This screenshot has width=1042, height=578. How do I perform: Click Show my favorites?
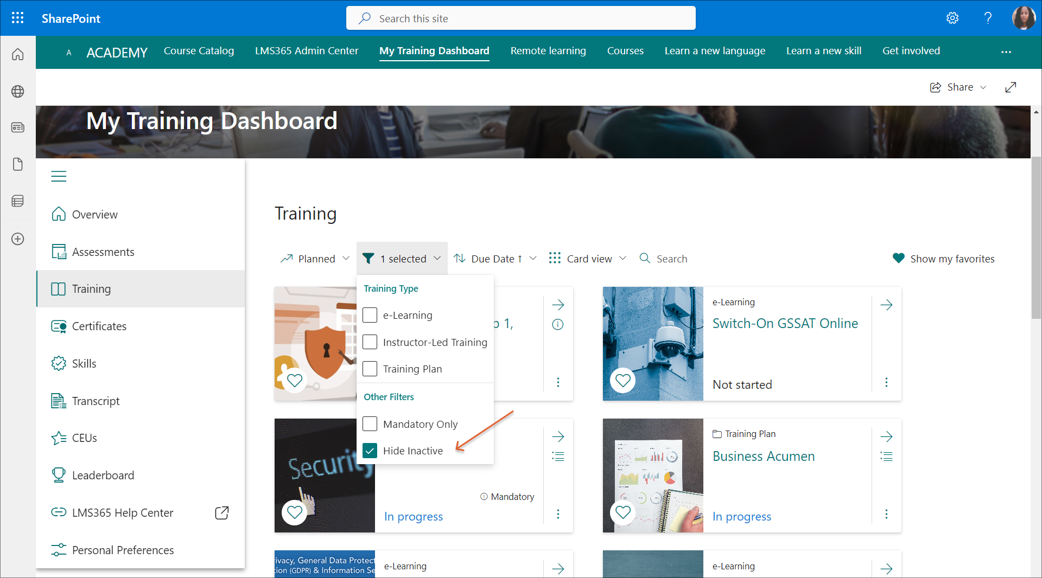pyautogui.click(x=943, y=259)
